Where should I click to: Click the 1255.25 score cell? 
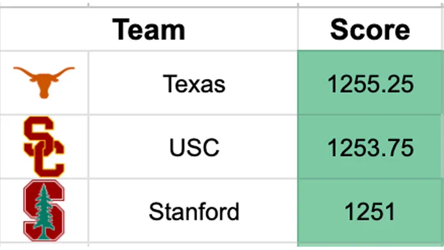click(x=370, y=83)
